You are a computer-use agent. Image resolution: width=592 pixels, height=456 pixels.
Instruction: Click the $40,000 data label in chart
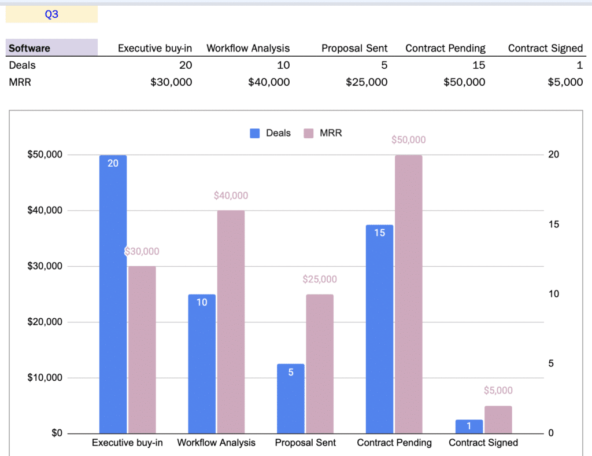tap(231, 196)
